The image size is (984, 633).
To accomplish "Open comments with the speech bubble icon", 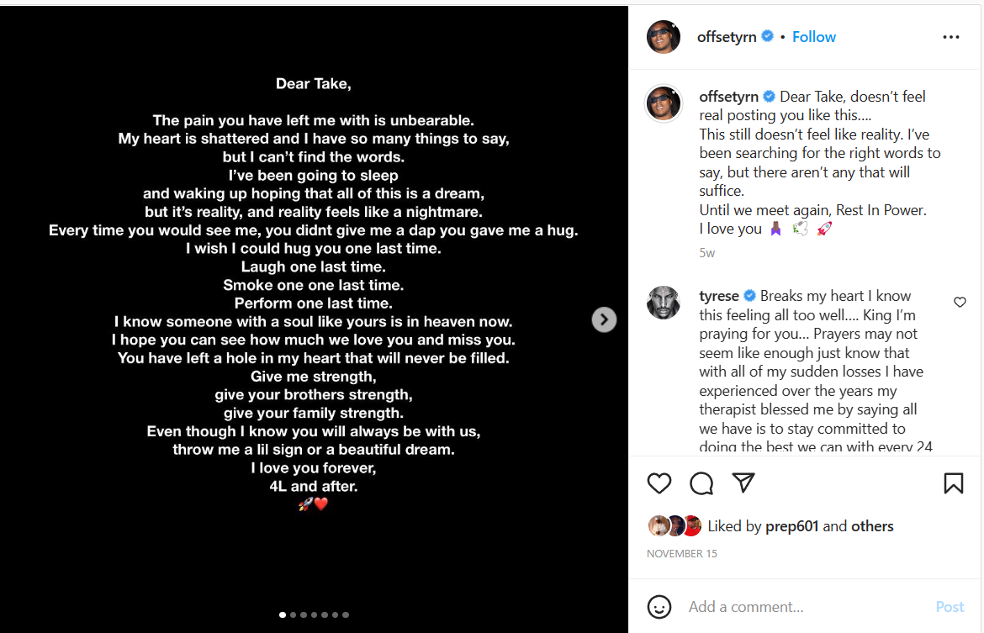I will [x=701, y=483].
